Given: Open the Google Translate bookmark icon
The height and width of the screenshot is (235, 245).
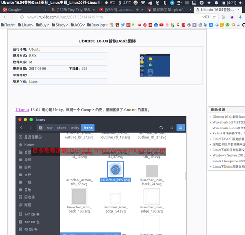Looking at the screenshot, I should tap(205, 25).
